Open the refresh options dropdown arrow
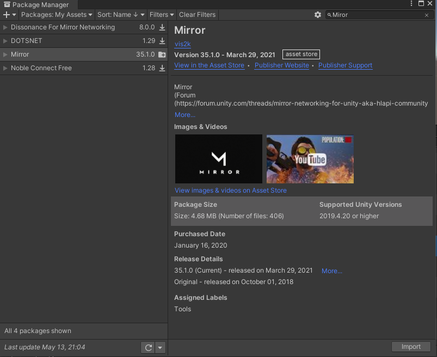Image resolution: width=437 pixels, height=357 pixels. point(160,347)
